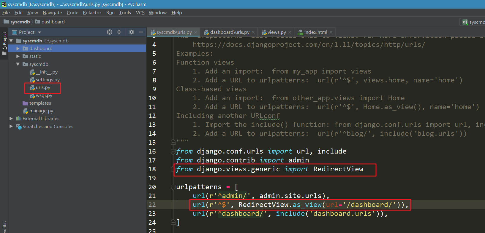Image resolution: width=485 pixels, height=233 pixels.
Task: Toggle the 1: Project side tool tab
Action: point(4,43)
